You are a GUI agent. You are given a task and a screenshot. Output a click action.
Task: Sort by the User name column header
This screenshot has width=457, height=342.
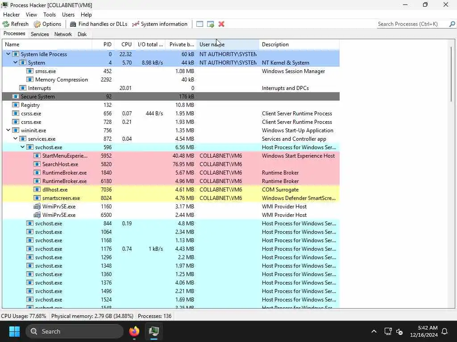(x=228, y=45)
